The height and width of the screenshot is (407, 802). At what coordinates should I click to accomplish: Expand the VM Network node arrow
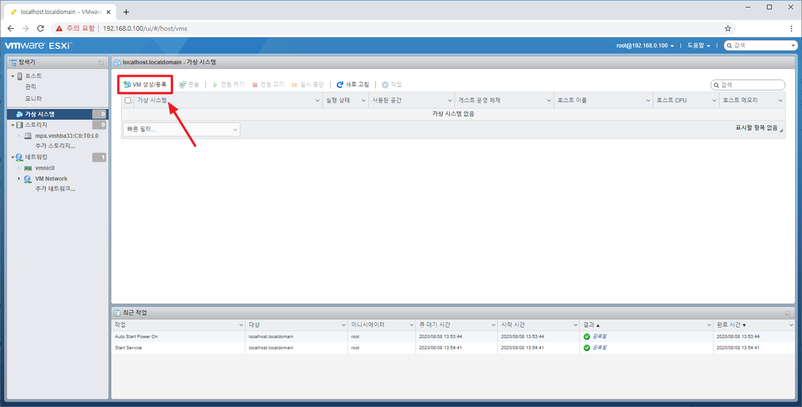point(19,179)
